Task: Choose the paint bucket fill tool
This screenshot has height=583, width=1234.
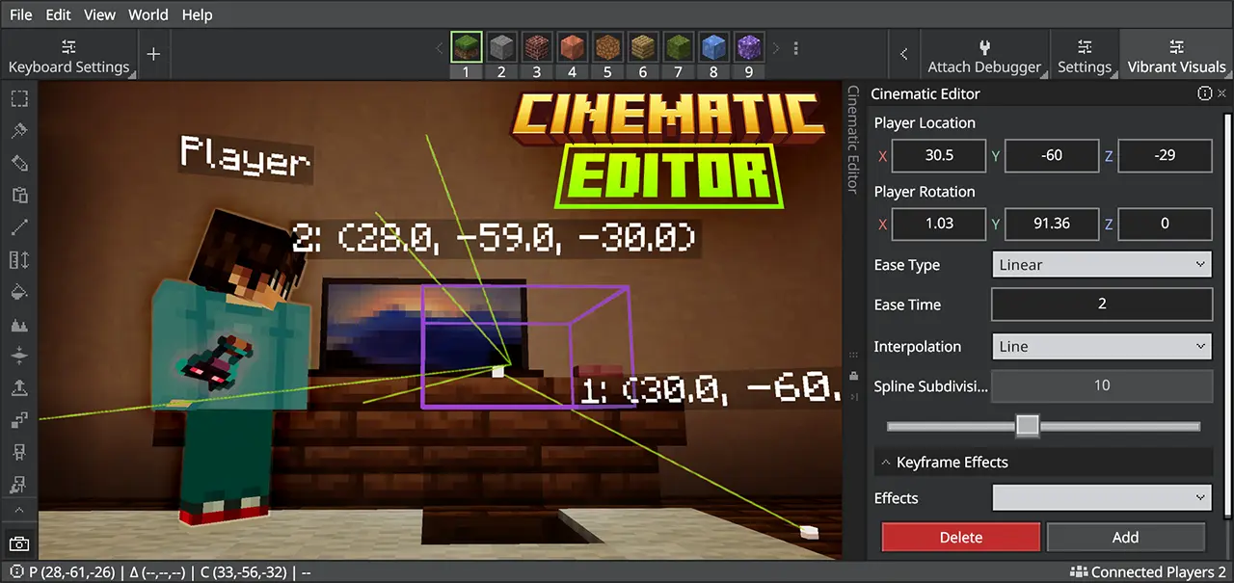Action: 19,291
